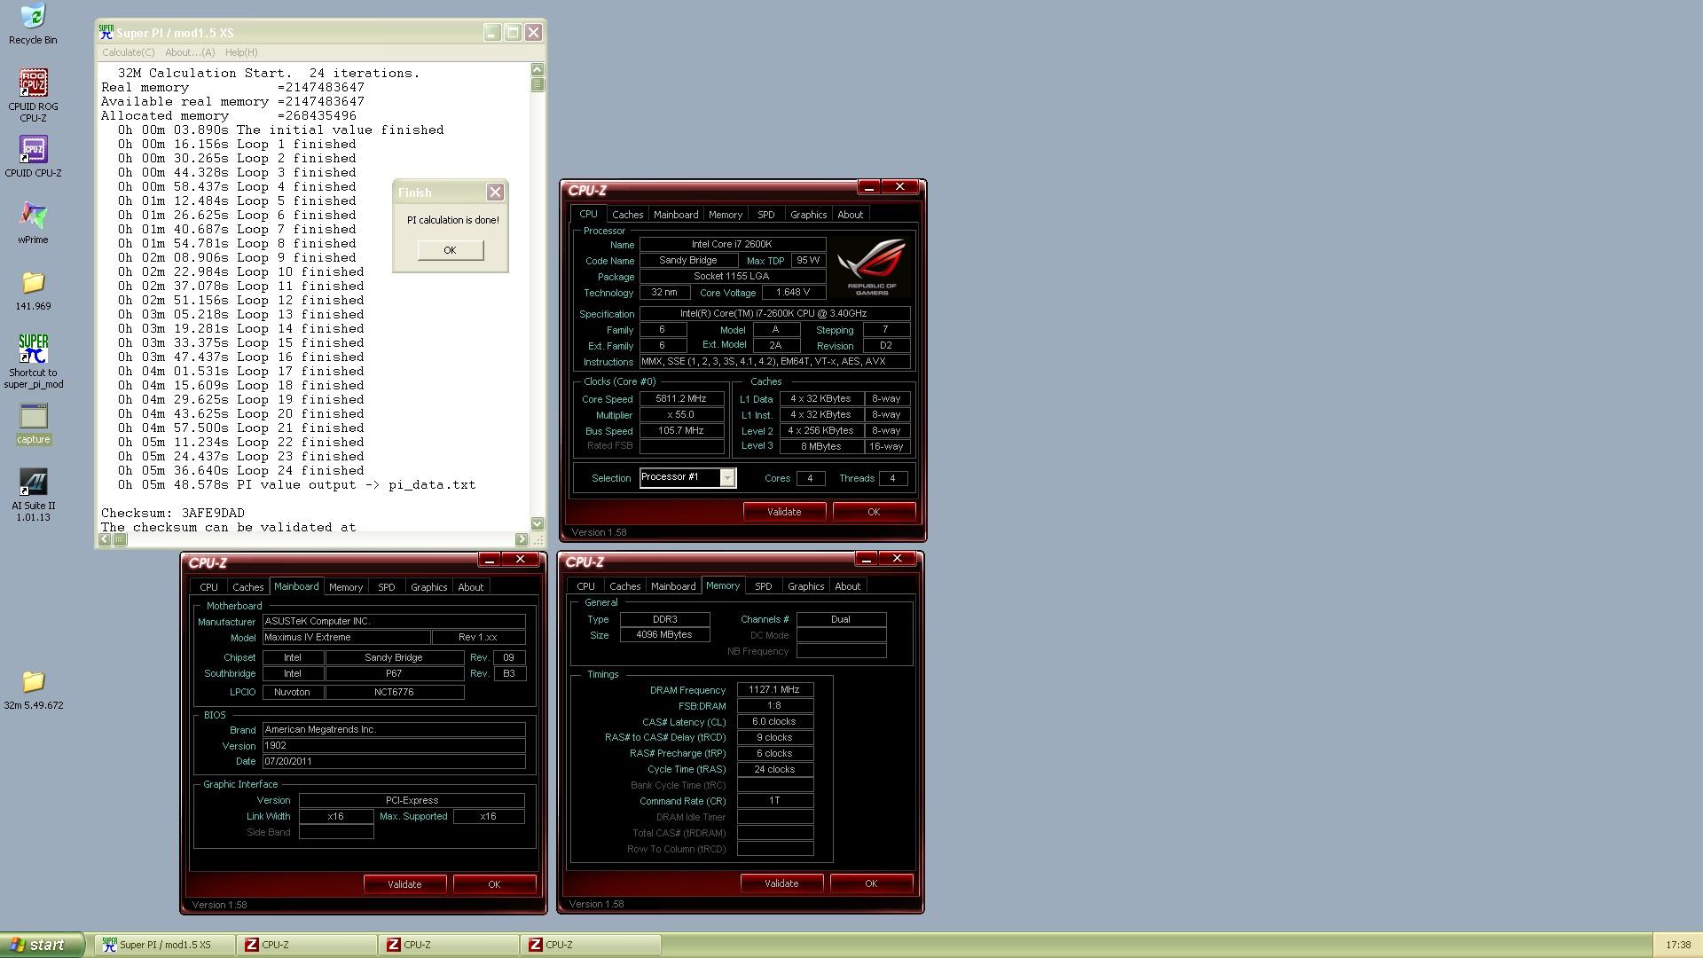Open Memory tab in CPU-Z CPU window
This screenshot has height=958, width=1703.
pos(726,215)
